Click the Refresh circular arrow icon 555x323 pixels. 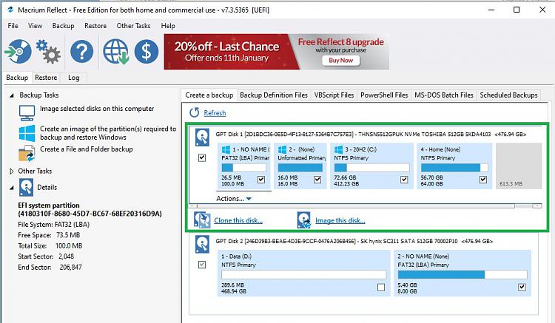[195, 113]
